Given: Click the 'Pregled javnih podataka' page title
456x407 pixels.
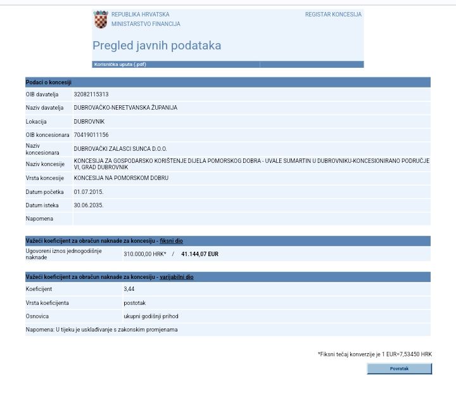Looking at the screenshot, I should [156, 46].
